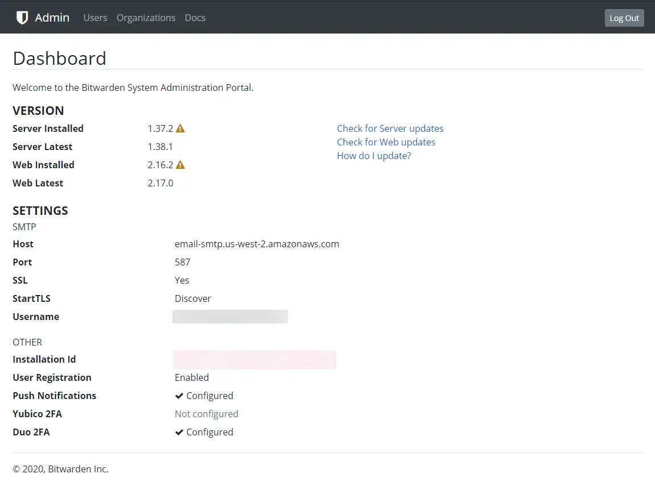Click the SMTP Host address text

pos(257,244)
